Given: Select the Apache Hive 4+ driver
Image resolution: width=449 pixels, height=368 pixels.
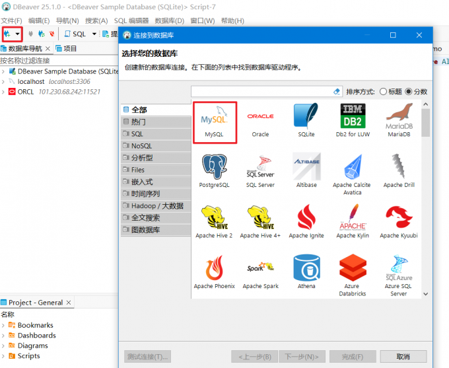Looking at the screenshot, I should pos(260,222).
